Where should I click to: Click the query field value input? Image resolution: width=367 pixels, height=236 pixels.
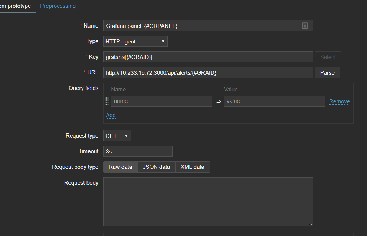[274, 101]
